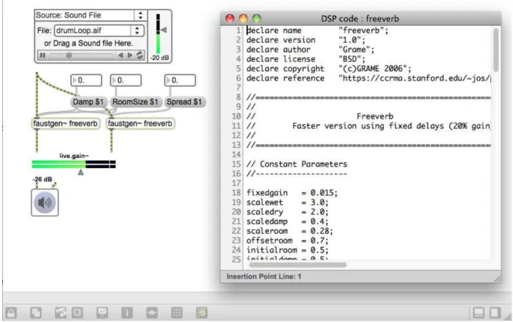
Task: Click the code line scaleroom = 0.28
Action: pos(289,231)
